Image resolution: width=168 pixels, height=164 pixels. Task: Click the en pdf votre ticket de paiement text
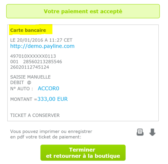(46, 137)
